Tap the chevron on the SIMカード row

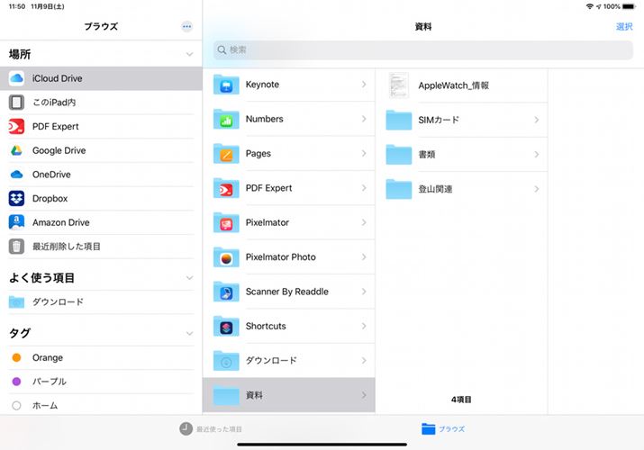[537, 120]
